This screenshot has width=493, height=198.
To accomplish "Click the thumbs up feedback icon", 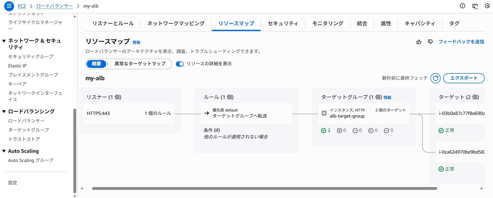I will click(419, 42).
